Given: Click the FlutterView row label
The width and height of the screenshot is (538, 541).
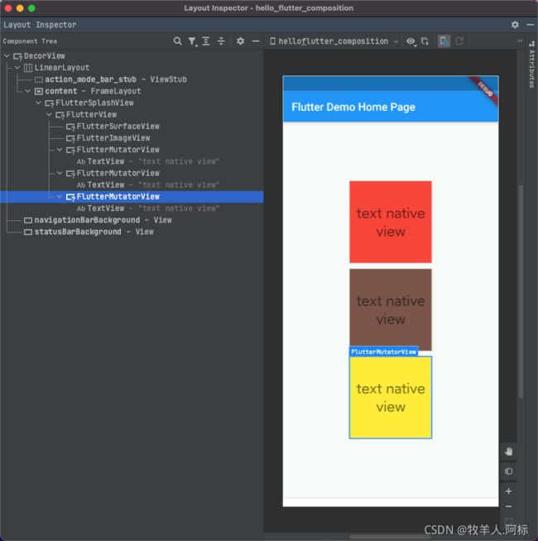Looking at the screenshot, I should 91,114.
